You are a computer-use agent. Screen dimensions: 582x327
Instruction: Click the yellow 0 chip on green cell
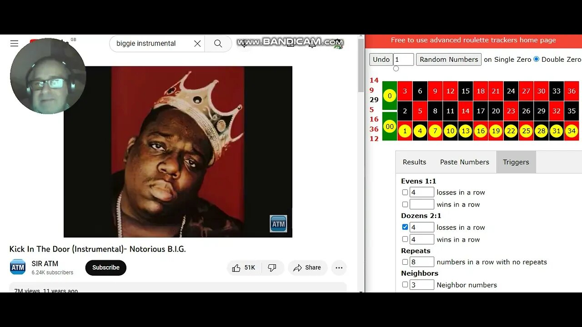click(390, 96)
